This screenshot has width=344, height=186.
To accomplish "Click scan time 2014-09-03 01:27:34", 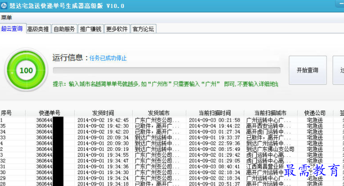I will (x=215, y=132).
